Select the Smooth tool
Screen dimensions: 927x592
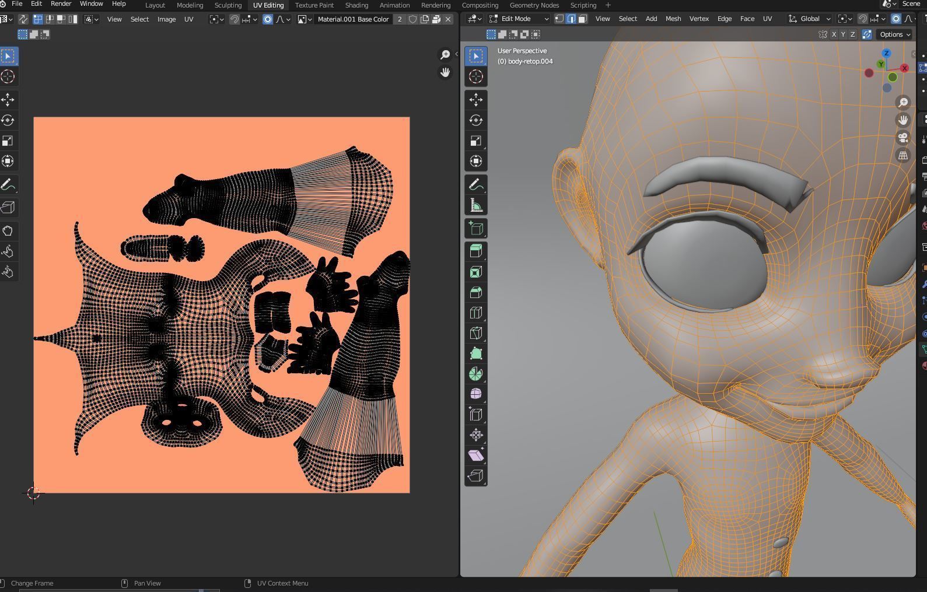click(476, 394)
